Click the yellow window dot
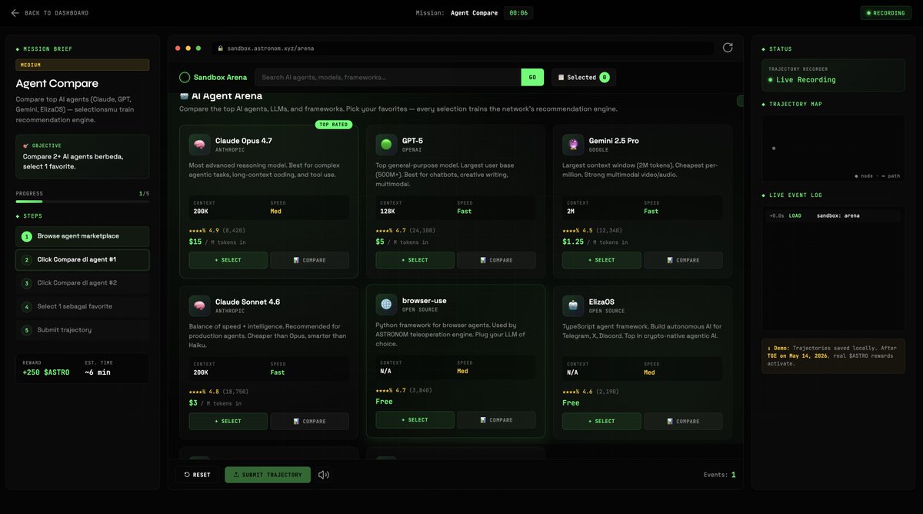923x514 pixels. coord(188,48)
